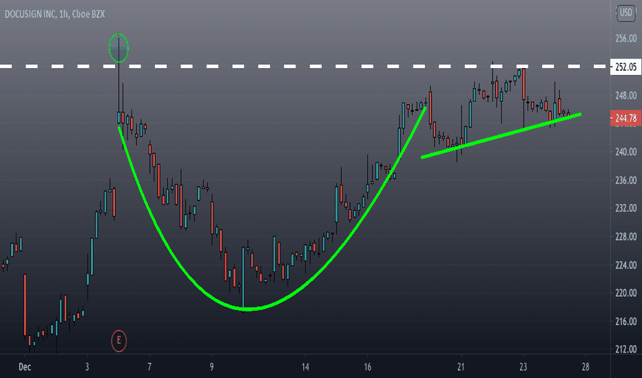The width and height of the screenshot is (642, 378).
Task: Click the 240.00 price axis label
Action: pyautogui.click(x=625, y=152)
